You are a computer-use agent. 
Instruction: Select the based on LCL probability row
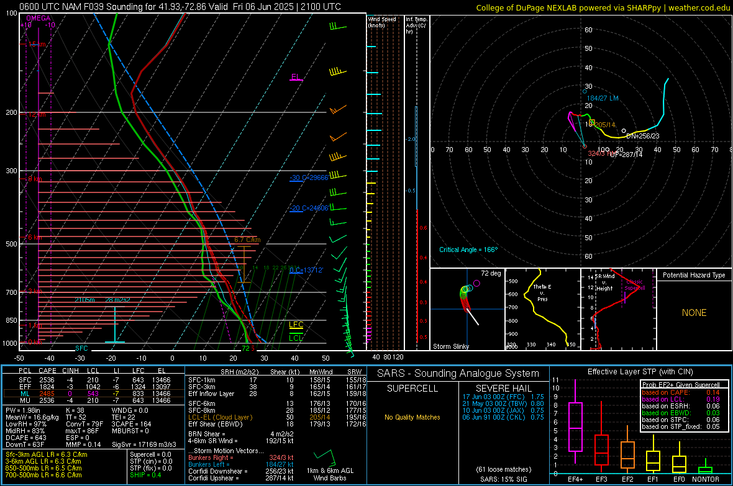tap(681, 399)
